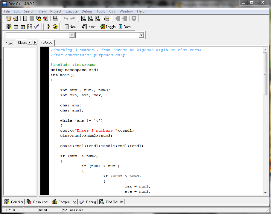Screen dimensions: 271x214
Task: Click the grayed Remove from project icon
Action: click(125, 18)
